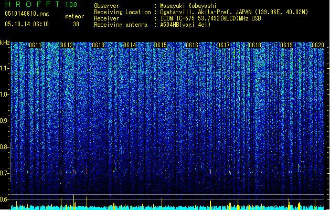
Task: Click the 0616 time marker
Action: [x=192, y=45]
